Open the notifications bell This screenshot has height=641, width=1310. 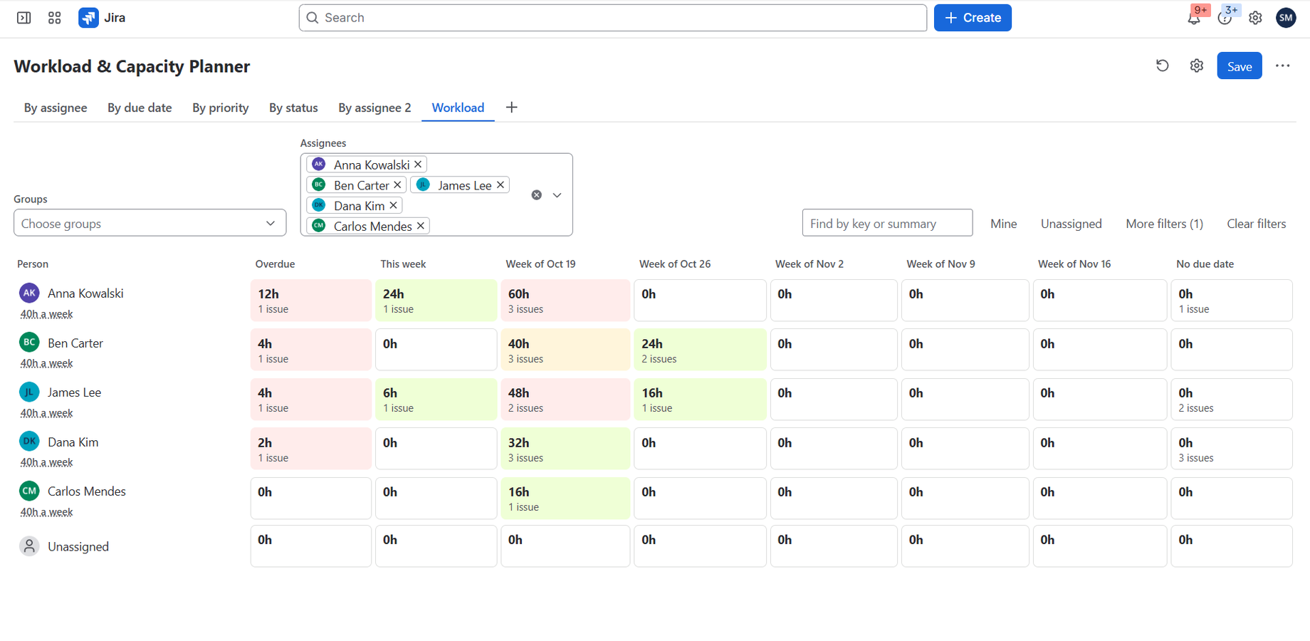[x=1194, y=18]
